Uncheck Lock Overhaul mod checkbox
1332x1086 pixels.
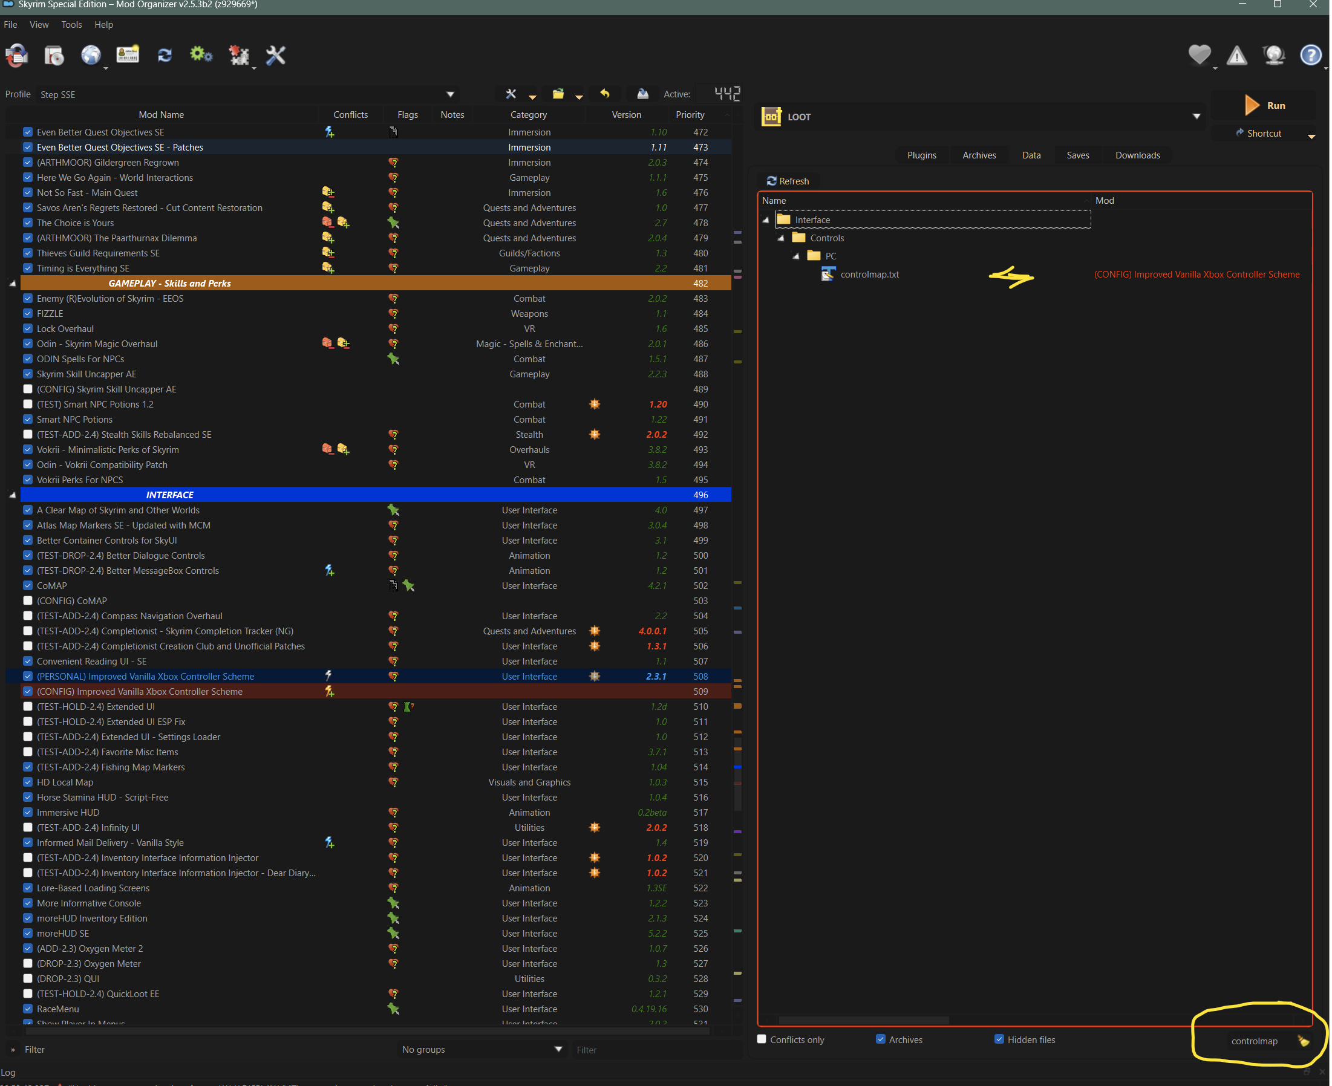coord(28,329)
